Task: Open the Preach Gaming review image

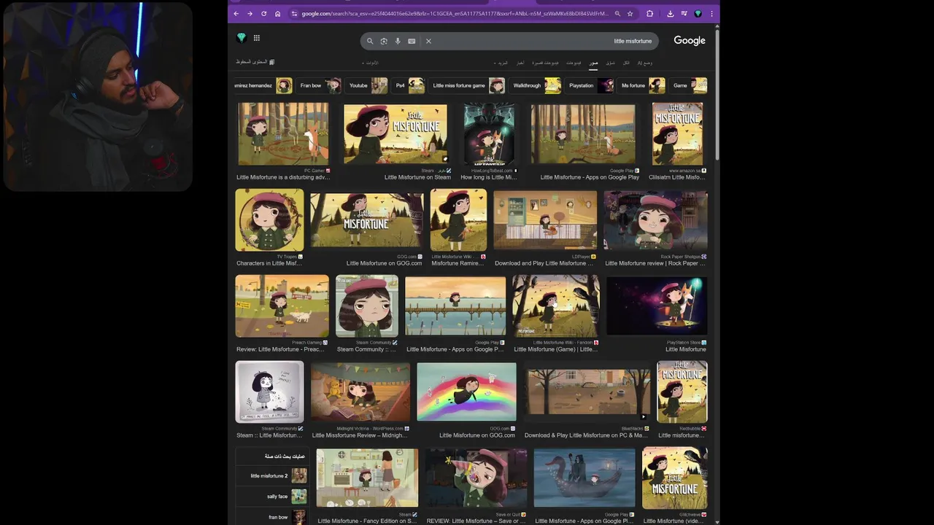Action: pyautogui.click(x=282, y=306)
